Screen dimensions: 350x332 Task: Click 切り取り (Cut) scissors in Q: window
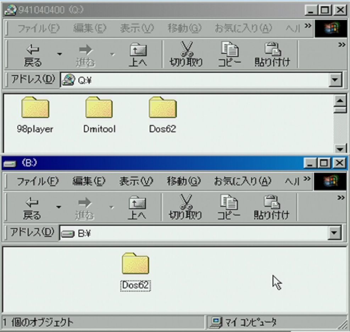coord(186,54)
